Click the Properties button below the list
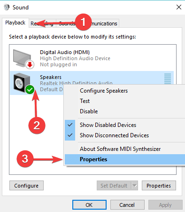The image size is (185, 212). (159, 186)
